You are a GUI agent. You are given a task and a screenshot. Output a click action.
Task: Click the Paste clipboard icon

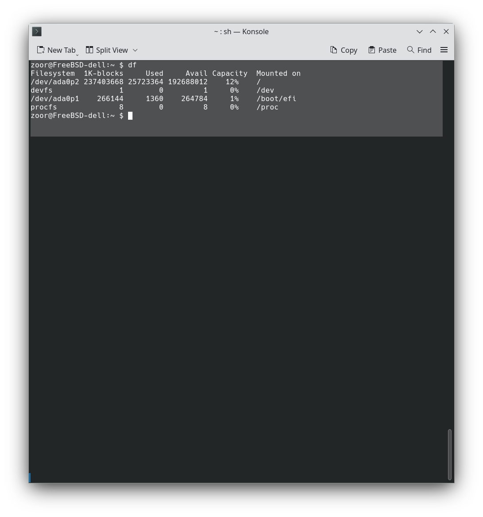pyautogui.click(x=372, y=50)
